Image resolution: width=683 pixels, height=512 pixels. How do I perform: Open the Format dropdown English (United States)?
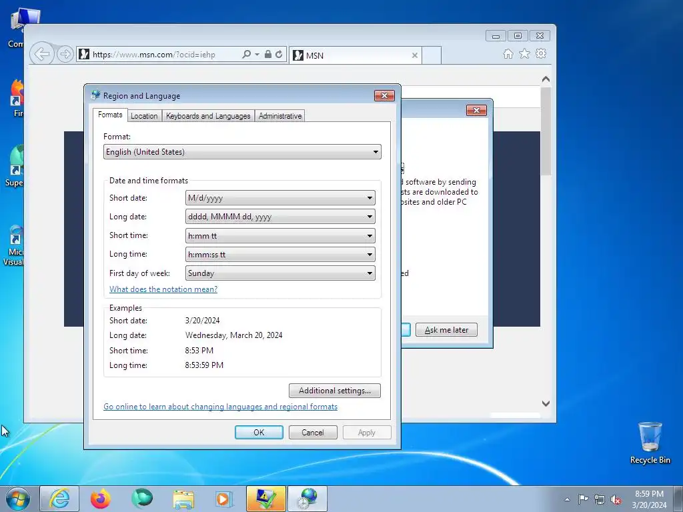242,152
